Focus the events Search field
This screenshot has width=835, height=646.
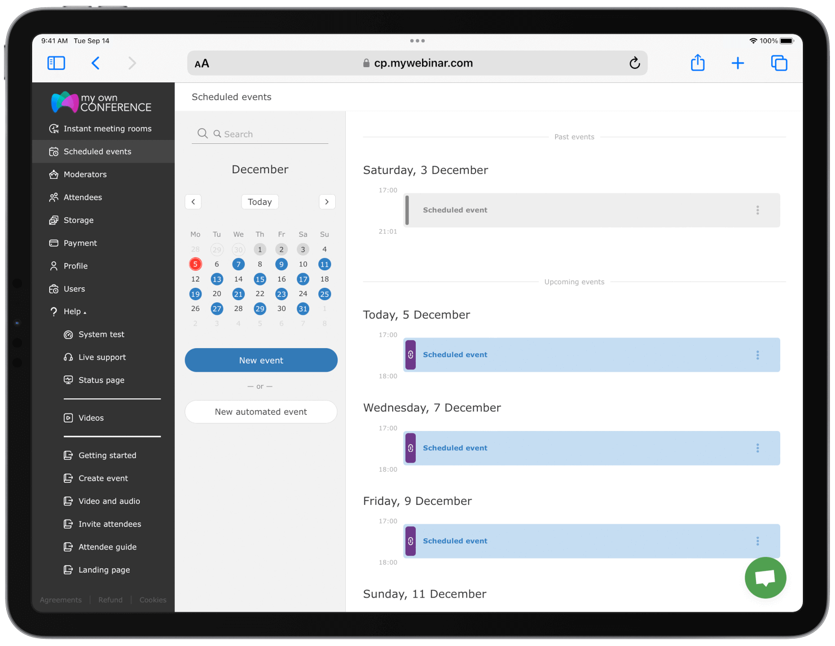coord(260,134)
